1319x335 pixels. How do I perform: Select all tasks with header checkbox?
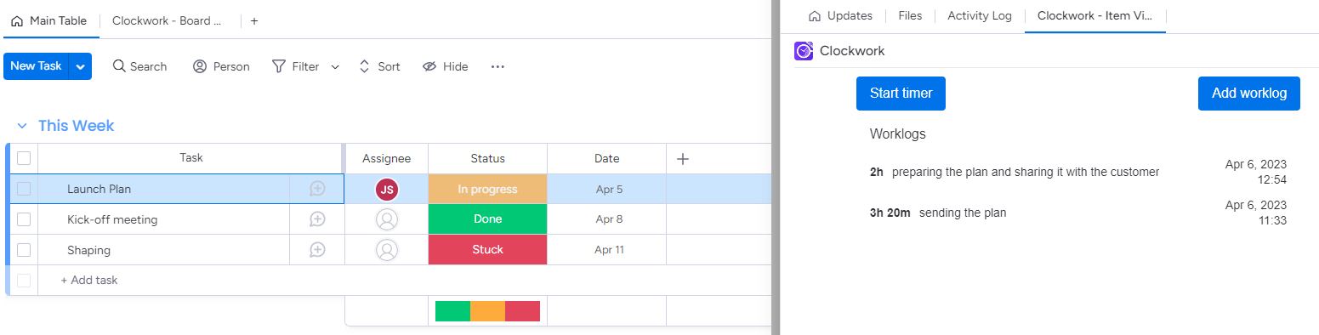pyautogui.click(x=24, y=158)
